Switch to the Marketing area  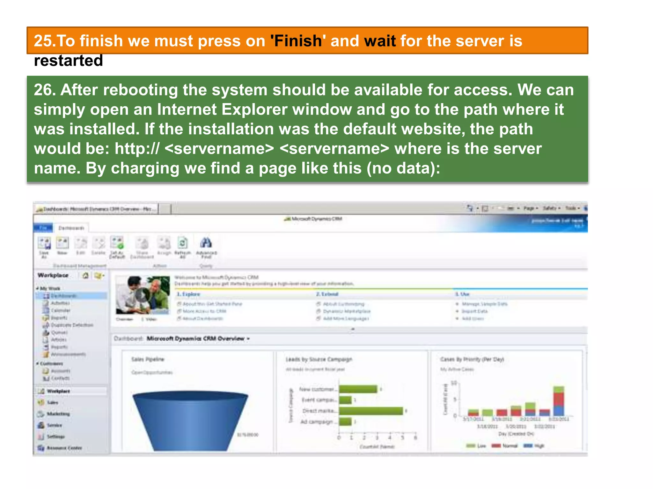(x=71, y=414)
